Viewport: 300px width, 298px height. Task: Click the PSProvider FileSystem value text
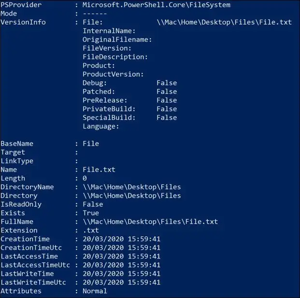(x=157, y=5)
